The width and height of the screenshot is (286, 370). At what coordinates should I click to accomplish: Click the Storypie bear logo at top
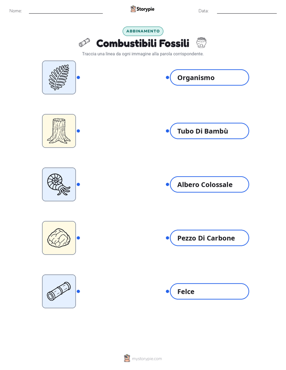[x=133, y=9]
